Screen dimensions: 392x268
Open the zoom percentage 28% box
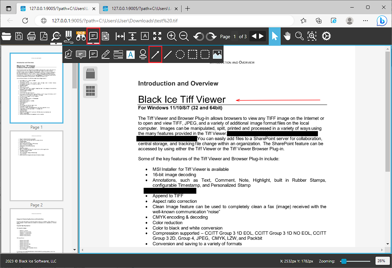point(381,261)
